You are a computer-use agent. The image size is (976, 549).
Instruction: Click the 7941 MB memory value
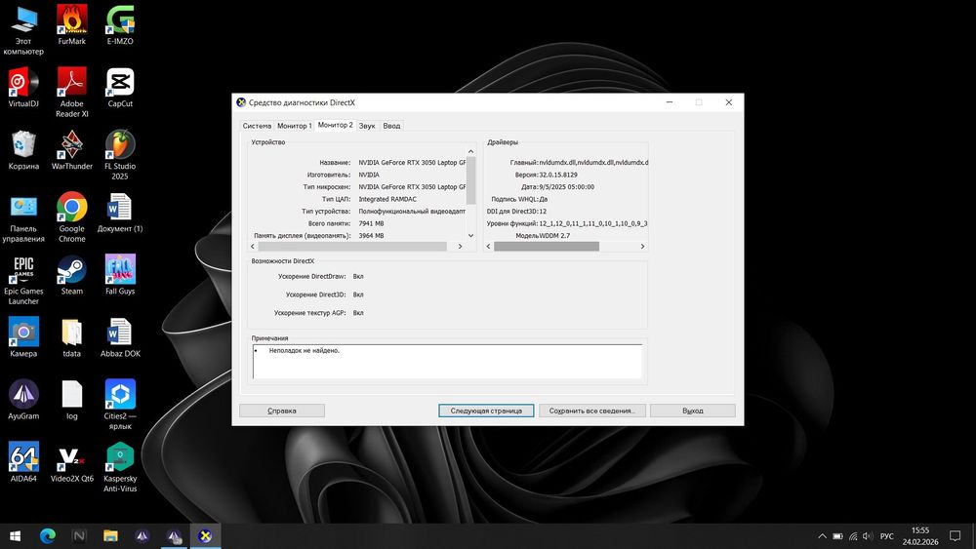[371, 224]
